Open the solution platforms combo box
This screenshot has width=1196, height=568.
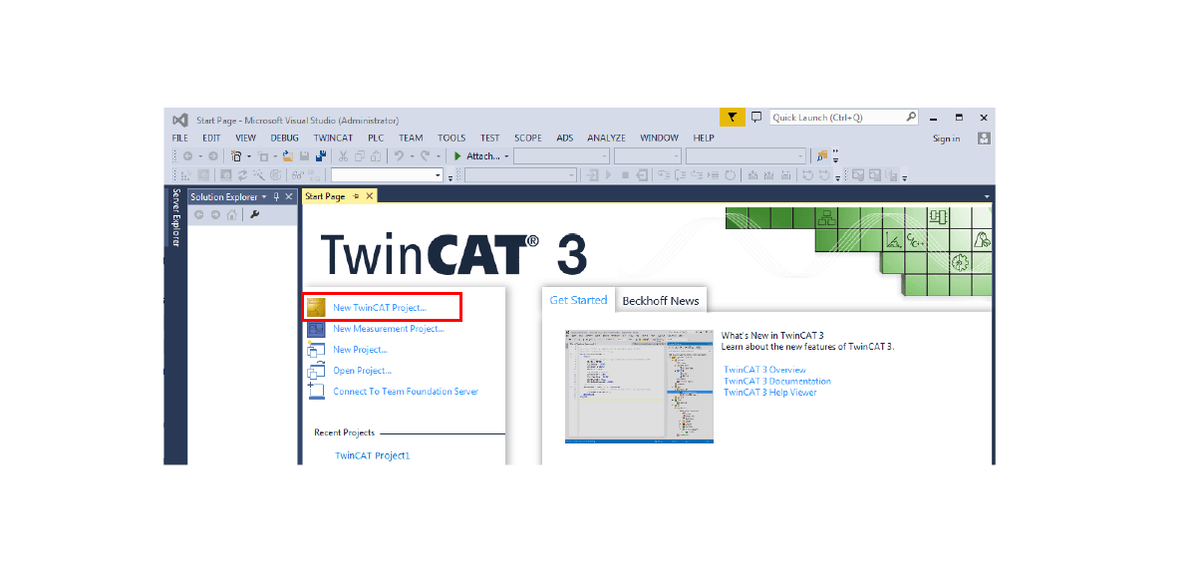click(648, 156)
